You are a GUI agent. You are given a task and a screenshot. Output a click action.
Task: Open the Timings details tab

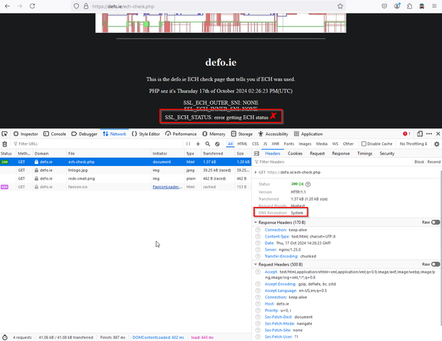tap(365, 154)
